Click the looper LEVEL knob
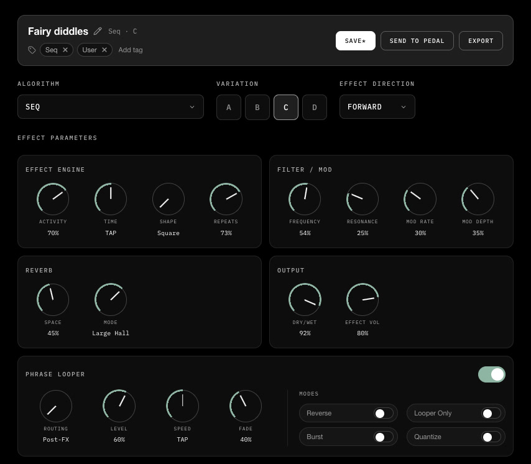Image resolution: width=531 pixels, height=464 pixels. click(119, 406)
